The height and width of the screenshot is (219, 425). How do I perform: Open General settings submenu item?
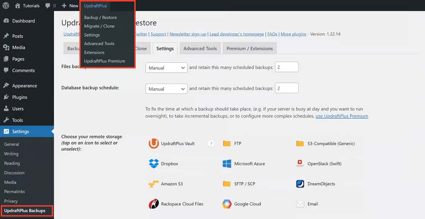click(11, 144)
